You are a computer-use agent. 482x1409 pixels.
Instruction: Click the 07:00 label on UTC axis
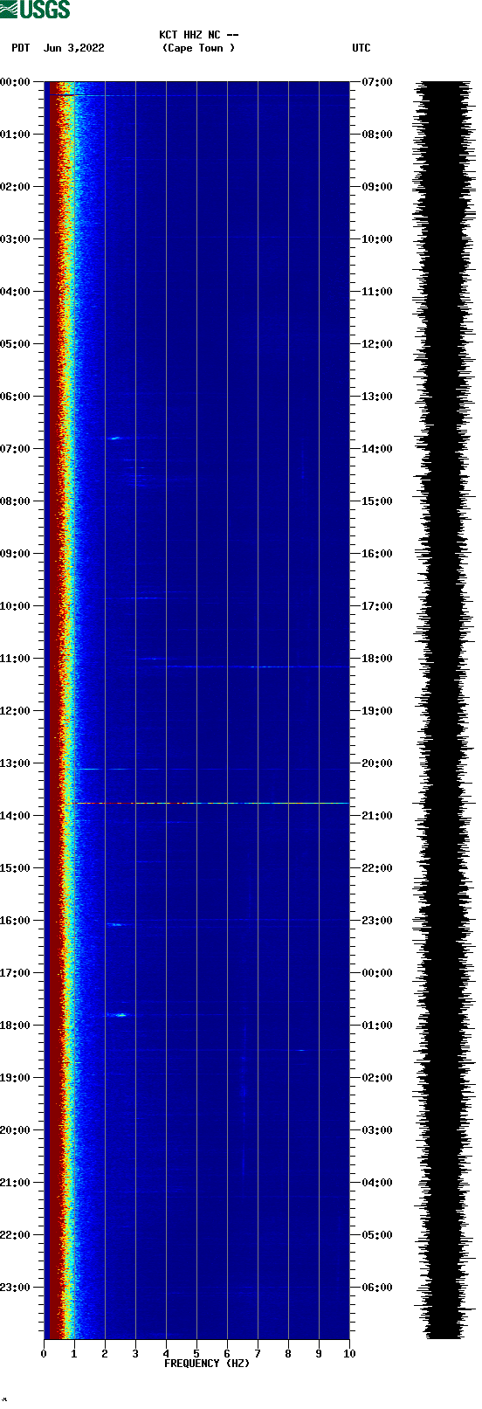click(x=377, y=82)
